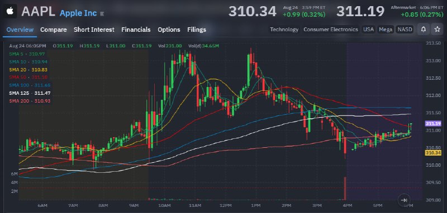Open the Filings tab

pos(197,30)
